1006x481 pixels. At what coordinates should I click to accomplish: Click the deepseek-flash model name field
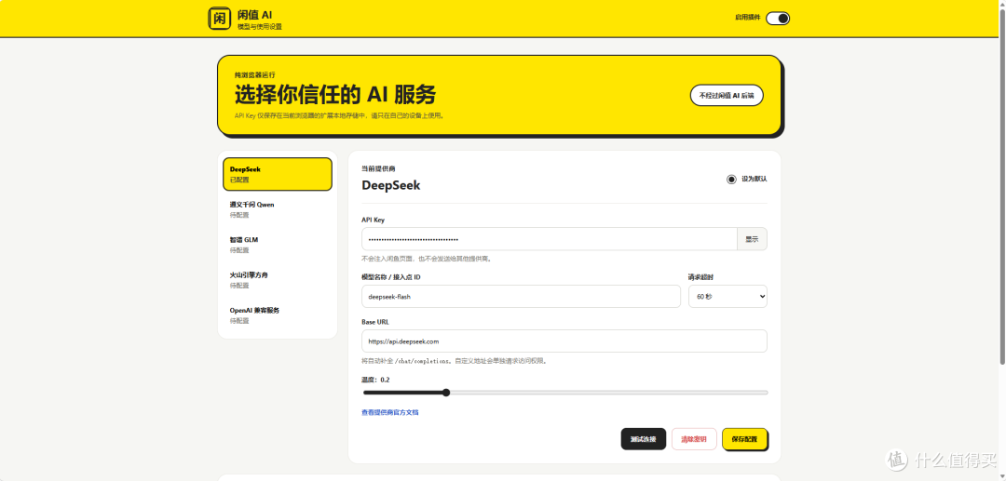(521, 297)
